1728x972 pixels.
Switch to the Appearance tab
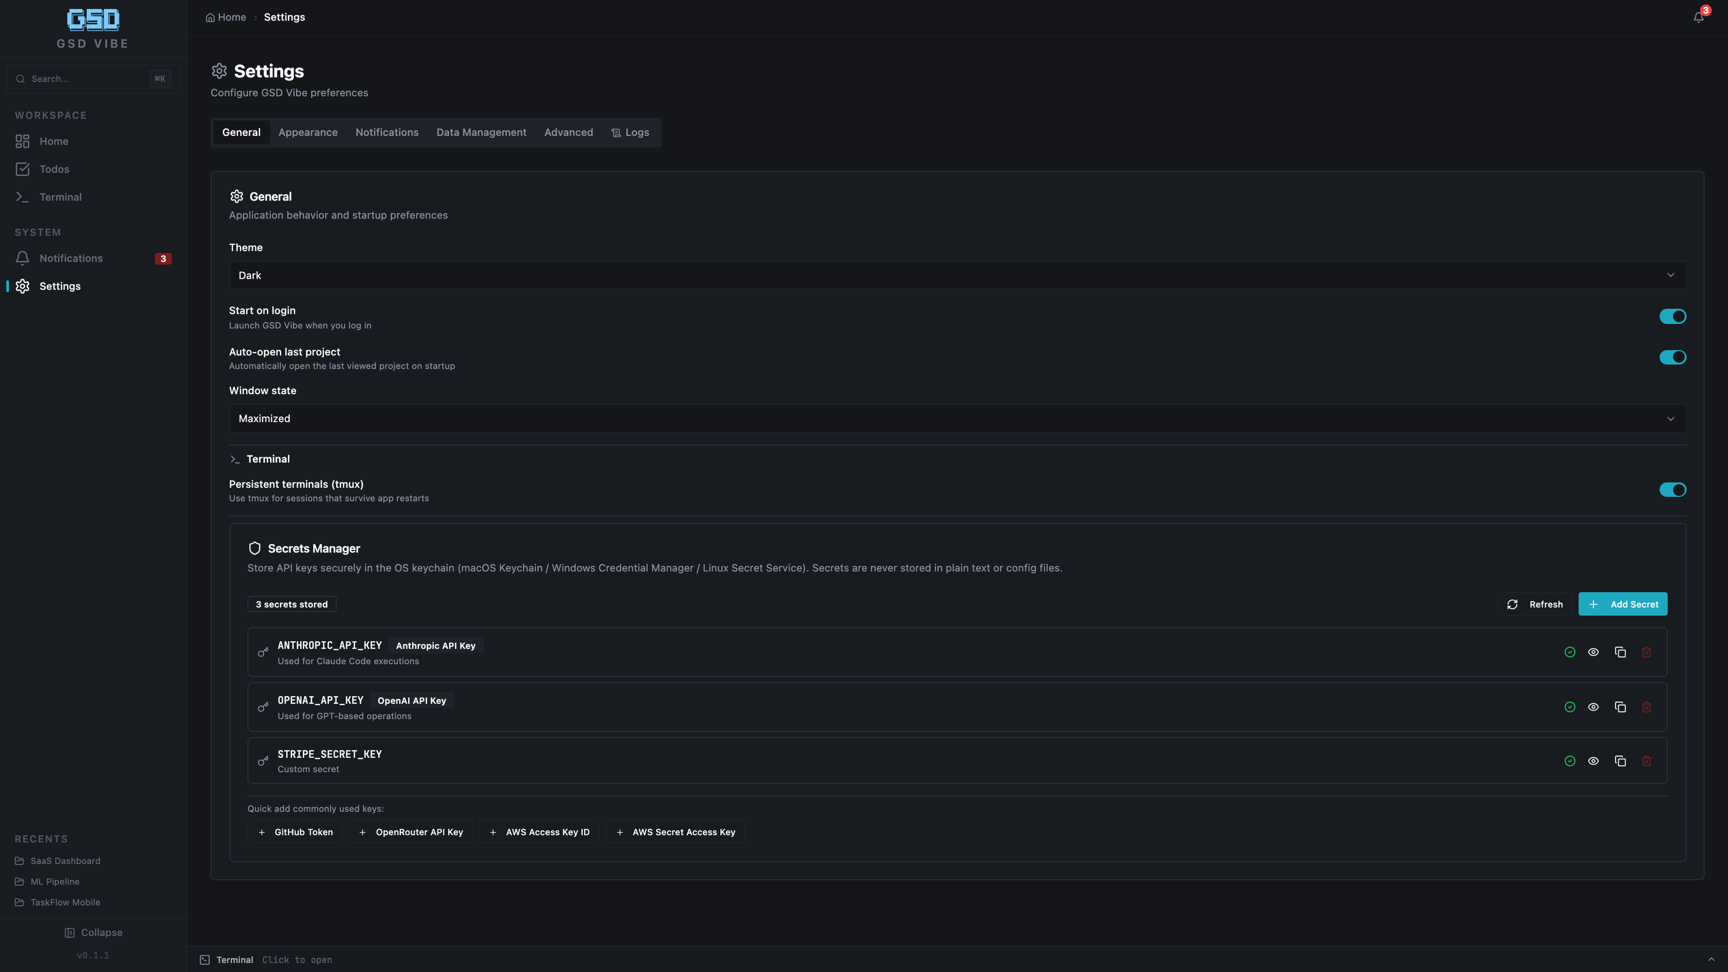click(x=308, y=132)
